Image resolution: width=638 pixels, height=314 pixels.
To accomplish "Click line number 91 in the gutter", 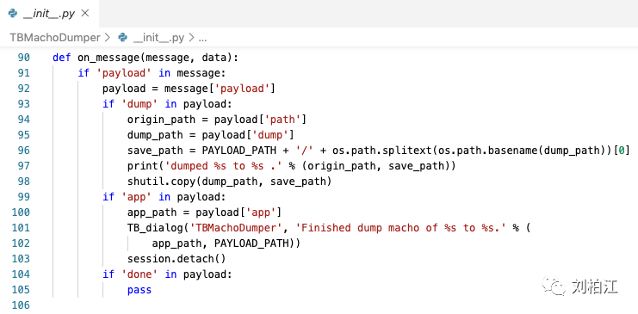I will (x=23, y=73).
